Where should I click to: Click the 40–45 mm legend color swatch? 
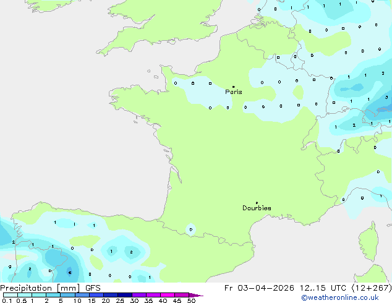tap(168, 295)
